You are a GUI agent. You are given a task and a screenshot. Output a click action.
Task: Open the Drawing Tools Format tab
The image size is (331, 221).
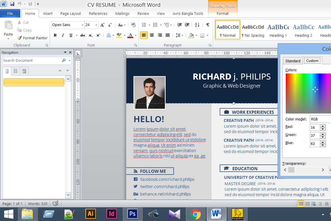tap(223, 13)
